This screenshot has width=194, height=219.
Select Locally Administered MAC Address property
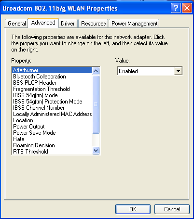(x=52, y=114)
